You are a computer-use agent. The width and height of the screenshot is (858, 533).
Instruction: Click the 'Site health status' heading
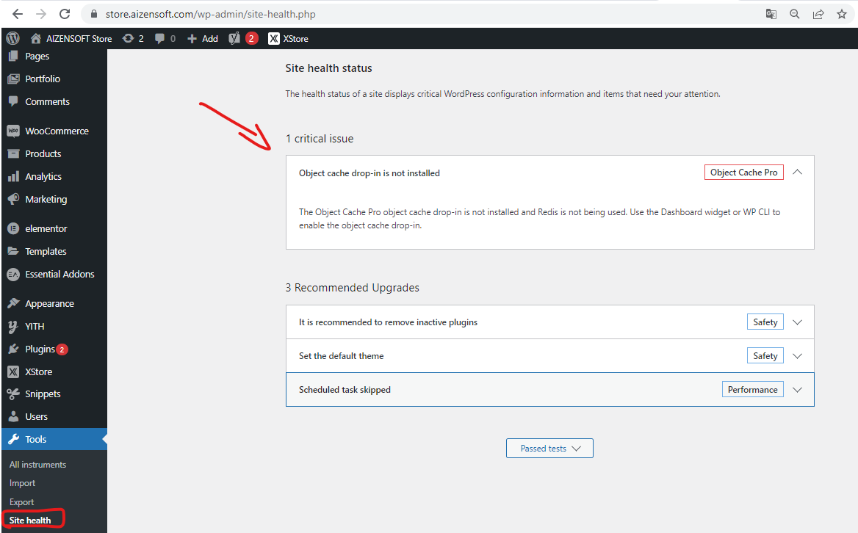click(x=328, y=68)
